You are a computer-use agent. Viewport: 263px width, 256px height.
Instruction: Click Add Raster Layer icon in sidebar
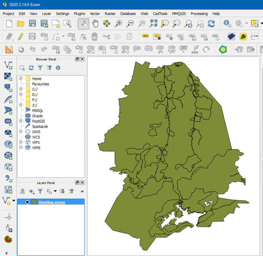click(8, 77)
